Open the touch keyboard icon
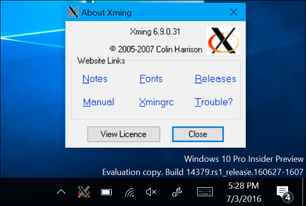 point(205,192)
